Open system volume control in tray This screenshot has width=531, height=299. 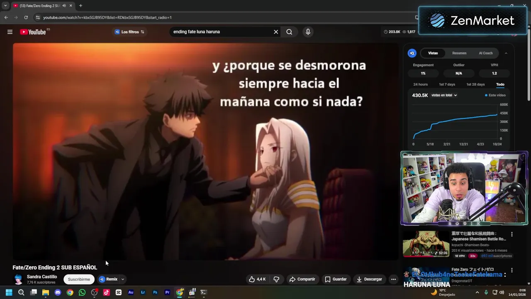tap(502, 292)
